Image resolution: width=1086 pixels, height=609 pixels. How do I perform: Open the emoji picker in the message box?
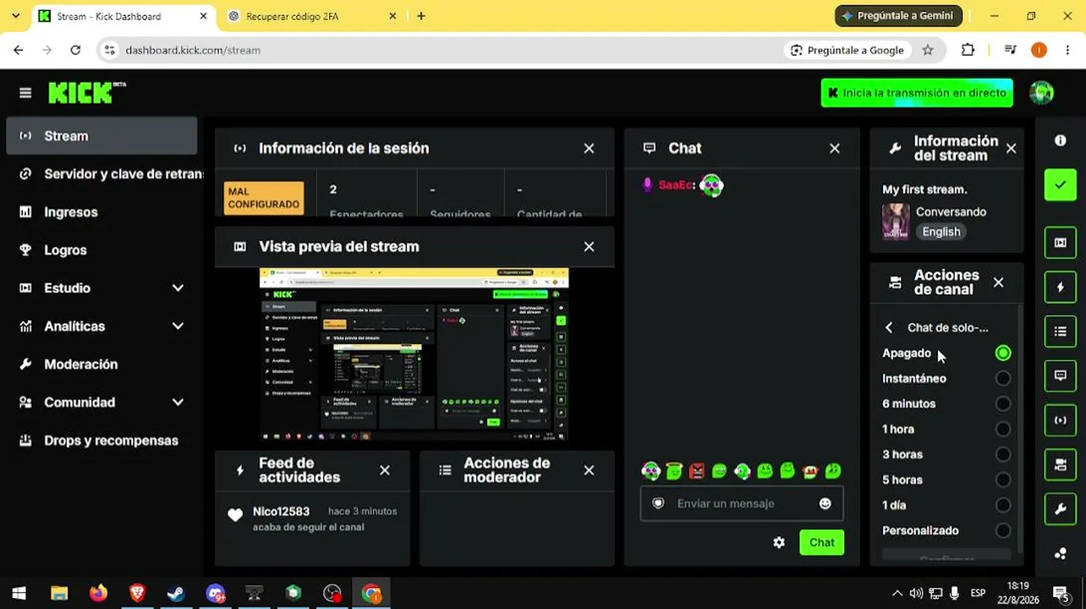point(825,503)
